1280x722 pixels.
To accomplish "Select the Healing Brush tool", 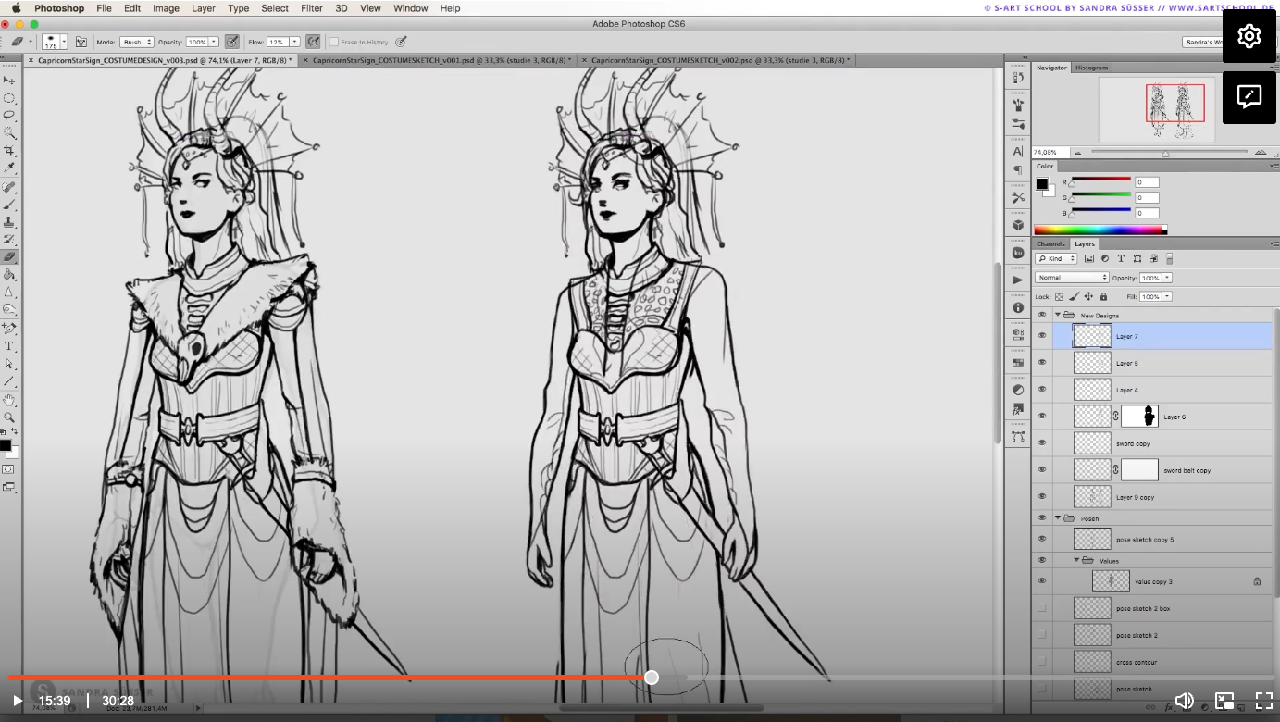I will tap(9, 187).
